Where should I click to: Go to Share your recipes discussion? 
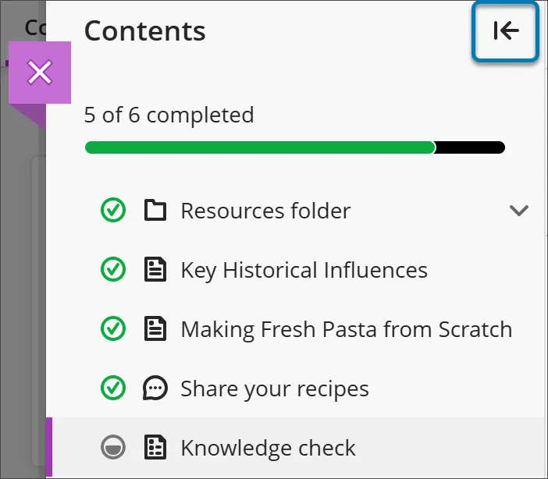(274, 389)
